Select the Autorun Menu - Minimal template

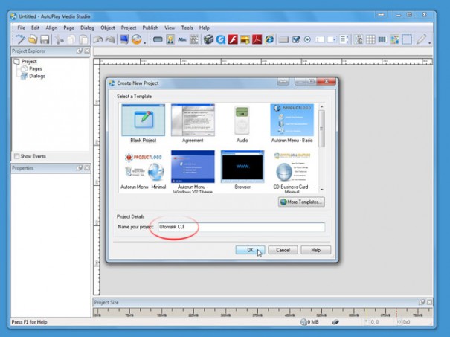pos(144,170)
